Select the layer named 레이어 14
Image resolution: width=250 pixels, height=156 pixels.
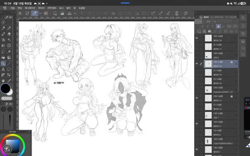click(221, 81)
